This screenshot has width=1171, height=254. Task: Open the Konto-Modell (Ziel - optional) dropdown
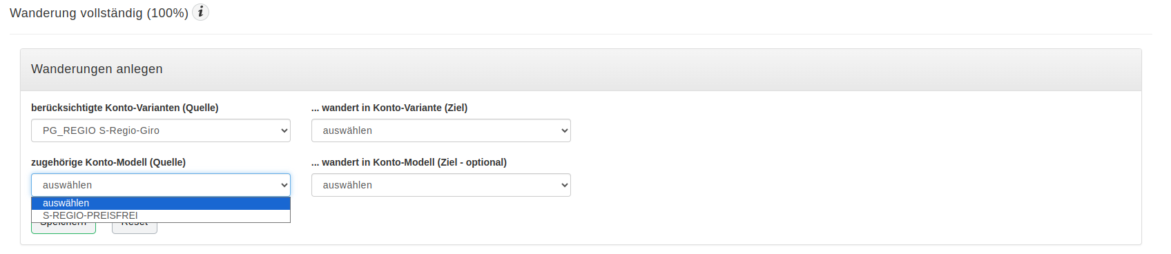tap(441, 185)
